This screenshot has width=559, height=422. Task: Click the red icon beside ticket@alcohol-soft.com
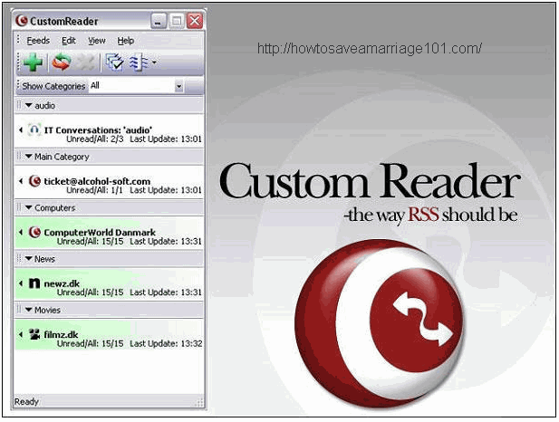click(34, 181)
